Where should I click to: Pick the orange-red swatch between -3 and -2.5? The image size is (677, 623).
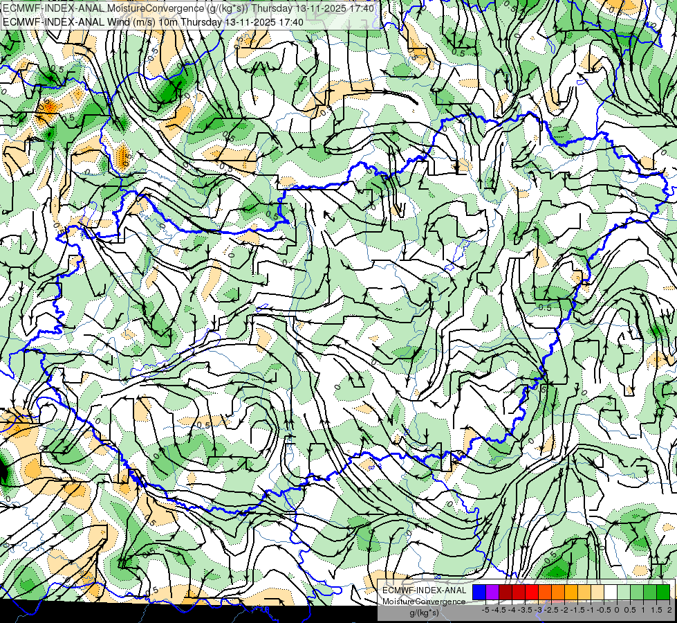(x=545, y=593)
